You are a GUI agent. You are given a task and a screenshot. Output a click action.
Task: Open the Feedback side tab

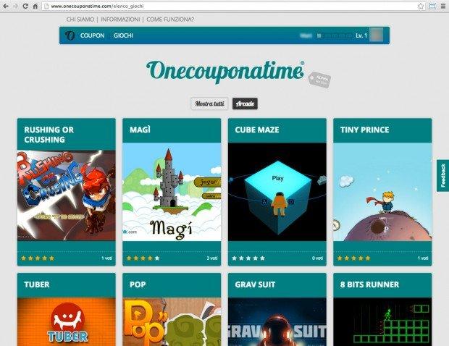coord(442,176)
